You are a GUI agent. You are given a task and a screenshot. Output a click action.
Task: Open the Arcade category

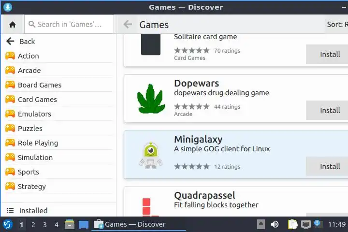pyautogui.click(x=59, y=71)
